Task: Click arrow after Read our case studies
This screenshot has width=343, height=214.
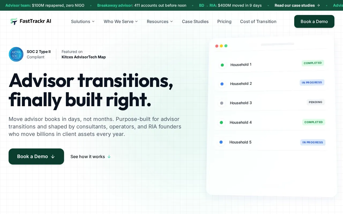Action: 318,5
